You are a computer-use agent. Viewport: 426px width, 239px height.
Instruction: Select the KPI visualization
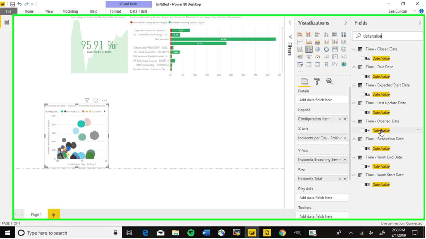pos(344,57)
